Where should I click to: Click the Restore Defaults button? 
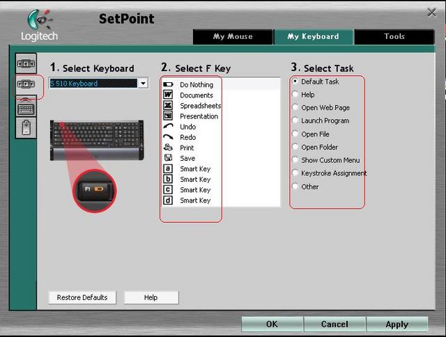[82, 297]
